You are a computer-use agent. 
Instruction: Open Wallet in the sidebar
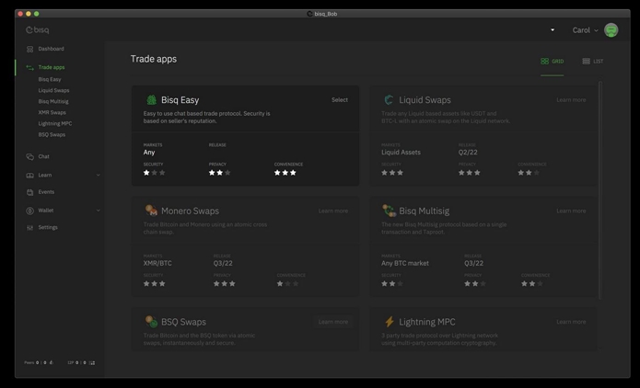[x=46, y=211]
